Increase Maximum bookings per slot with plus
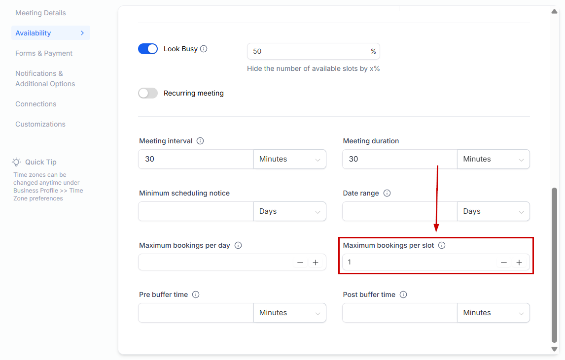 coord(519,262)
